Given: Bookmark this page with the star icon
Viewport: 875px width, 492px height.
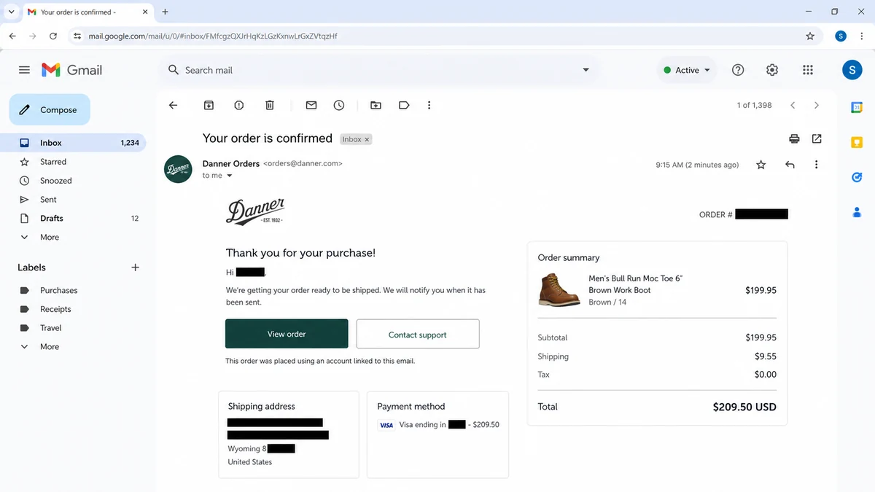Looking at the screenshot, I should click(x=810, y=36).
